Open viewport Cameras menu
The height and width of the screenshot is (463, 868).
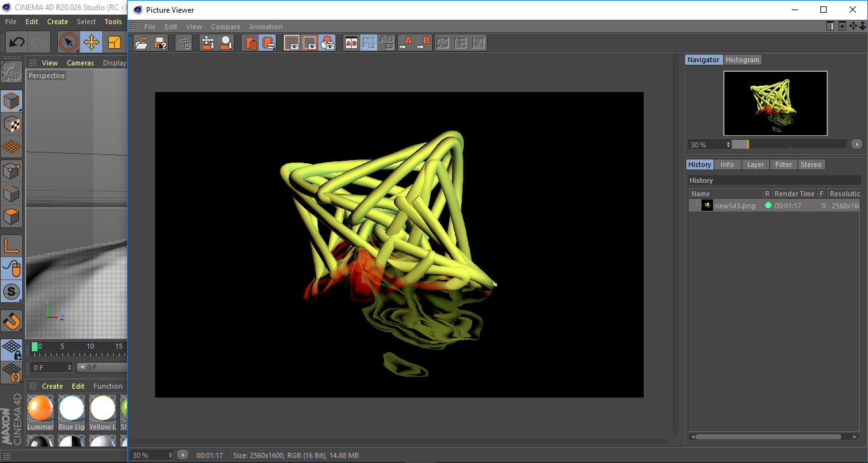80,63
